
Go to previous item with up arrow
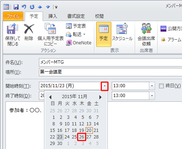click(x=40, y=7)
